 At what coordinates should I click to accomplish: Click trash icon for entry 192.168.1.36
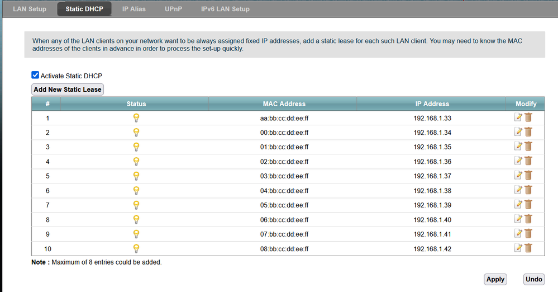pos(528,161)
